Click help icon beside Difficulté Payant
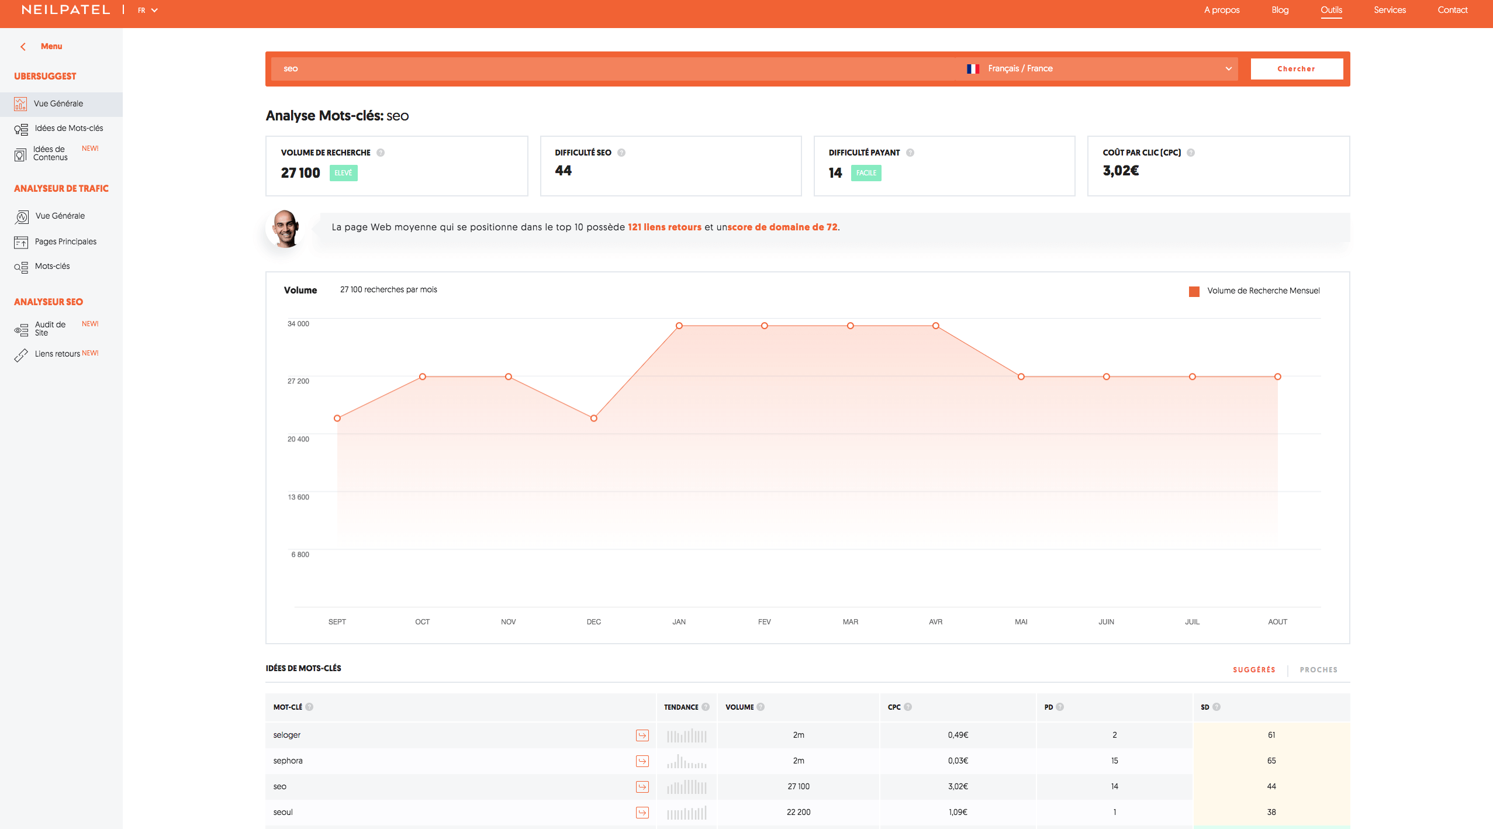This screenshot has width=1493, height=829. pos(910,153)
